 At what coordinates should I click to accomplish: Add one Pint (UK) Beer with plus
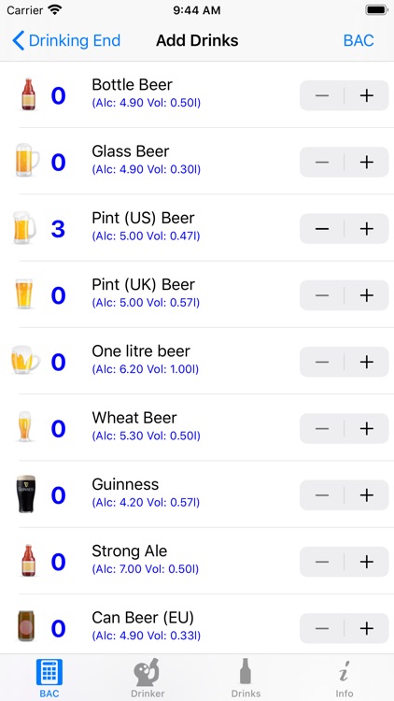tap(367, 295)
